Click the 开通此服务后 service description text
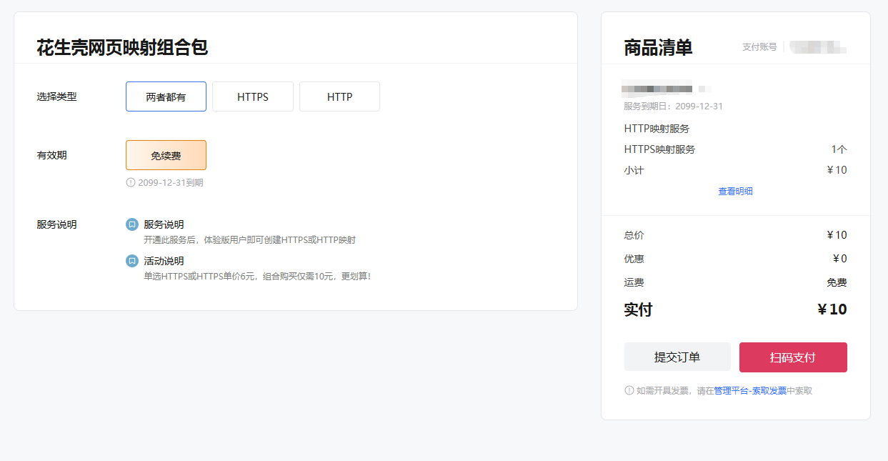Viewport: 888px width, 461px height. pos(249,240)
